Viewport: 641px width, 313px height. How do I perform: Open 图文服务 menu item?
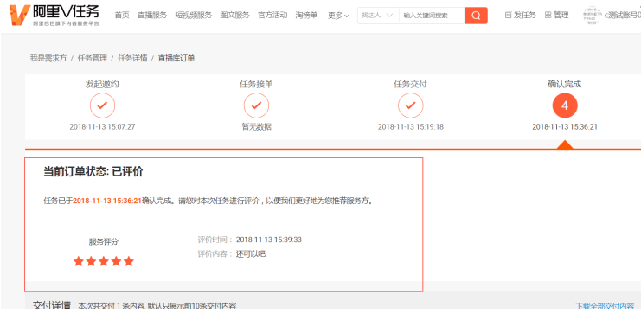(234, 15)
